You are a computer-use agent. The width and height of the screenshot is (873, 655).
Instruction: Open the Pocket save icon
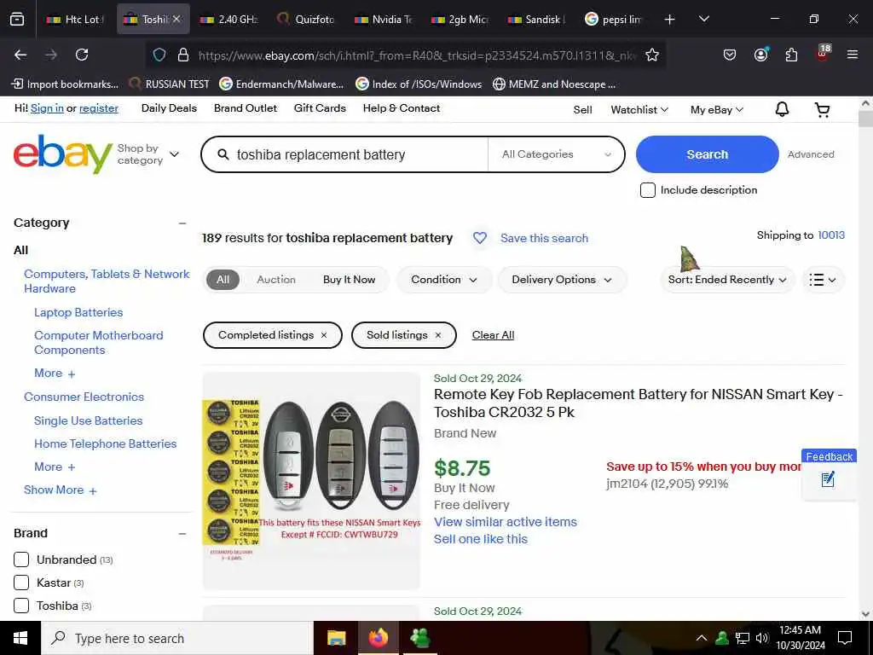[730, 55]
